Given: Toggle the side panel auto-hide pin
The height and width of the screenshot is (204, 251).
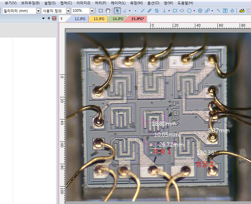Looking at the screenshot, I should (49, 18).
